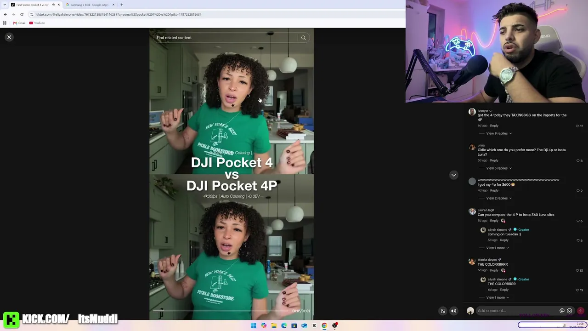The height and width of the screenshot is (331, 588).
Task: Open the Chrome apps grid in bookmarks bar
Action: tap(5, 23)
